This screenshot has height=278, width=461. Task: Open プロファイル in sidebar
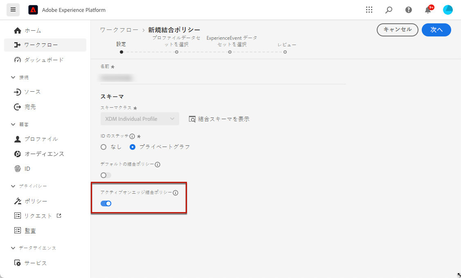[x=45, y=139]
